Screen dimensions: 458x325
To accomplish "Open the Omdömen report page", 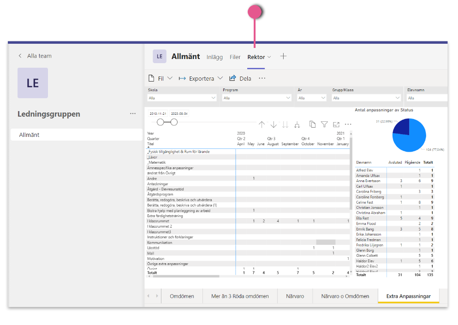I will 182,296.
